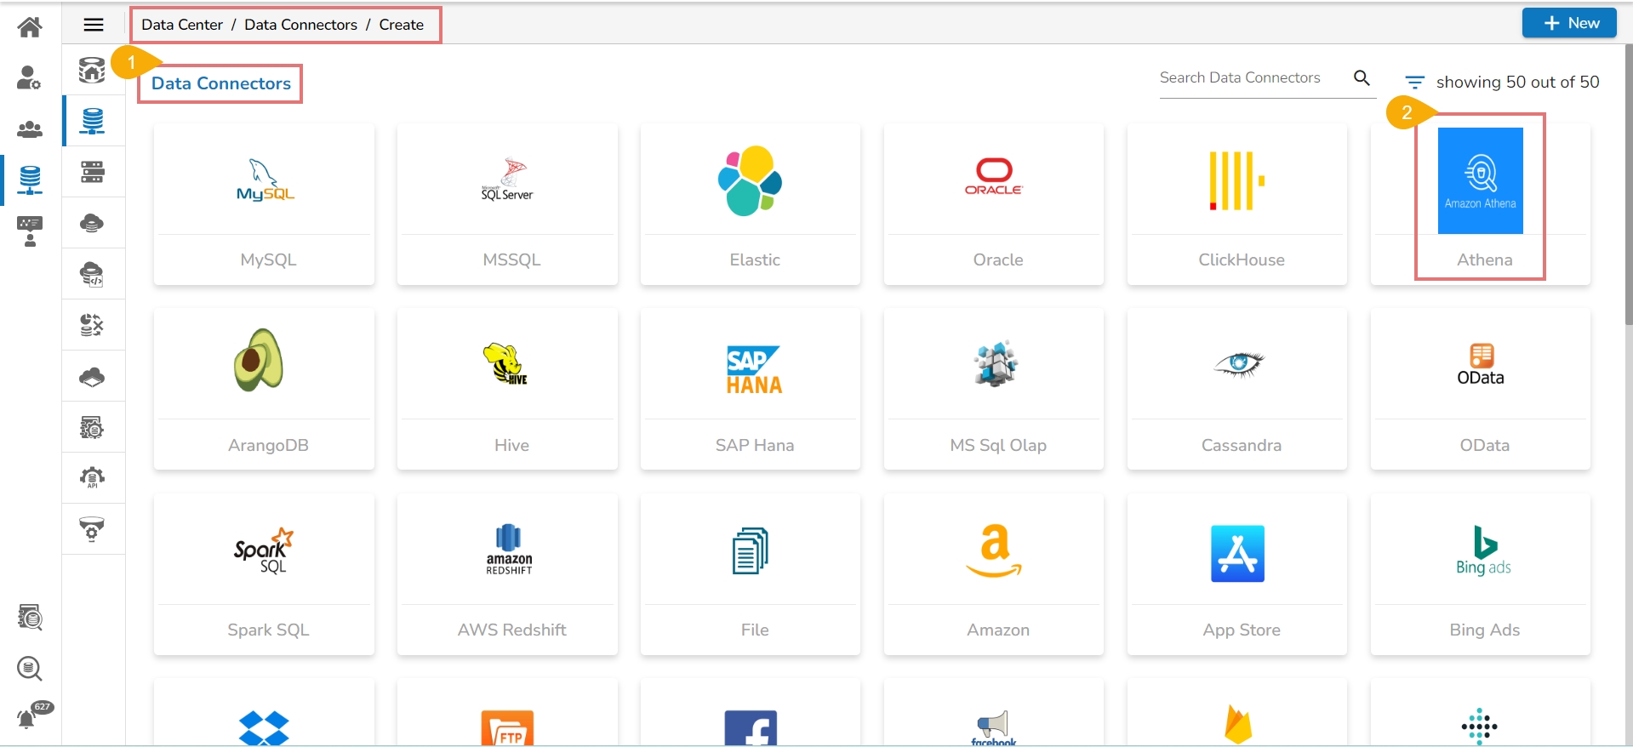Pick the OData connector

pyautogui.click(x=1481, y=389)
